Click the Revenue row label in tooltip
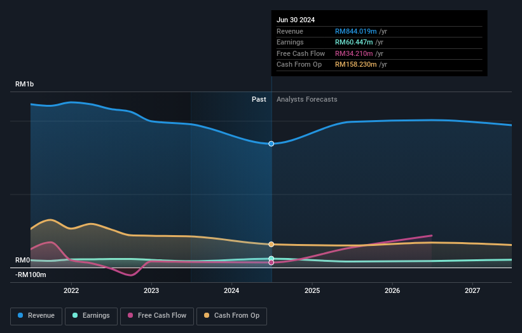This screenshot has height=333, width=522. (290, 31)
